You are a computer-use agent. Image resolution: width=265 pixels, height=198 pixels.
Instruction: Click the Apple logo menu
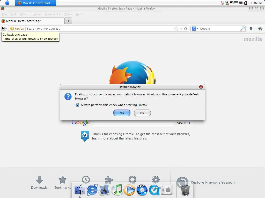[x=7, y=3]
